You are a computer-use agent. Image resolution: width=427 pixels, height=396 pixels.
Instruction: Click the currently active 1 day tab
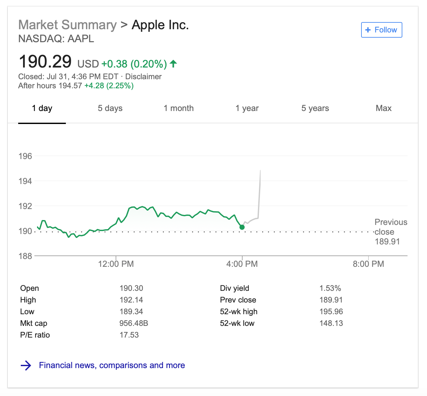click(42, 108)
